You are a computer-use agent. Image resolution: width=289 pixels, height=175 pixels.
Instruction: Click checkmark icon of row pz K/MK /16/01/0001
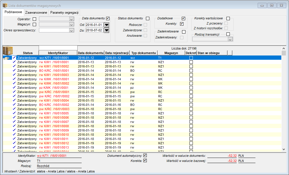coord(14,88)
